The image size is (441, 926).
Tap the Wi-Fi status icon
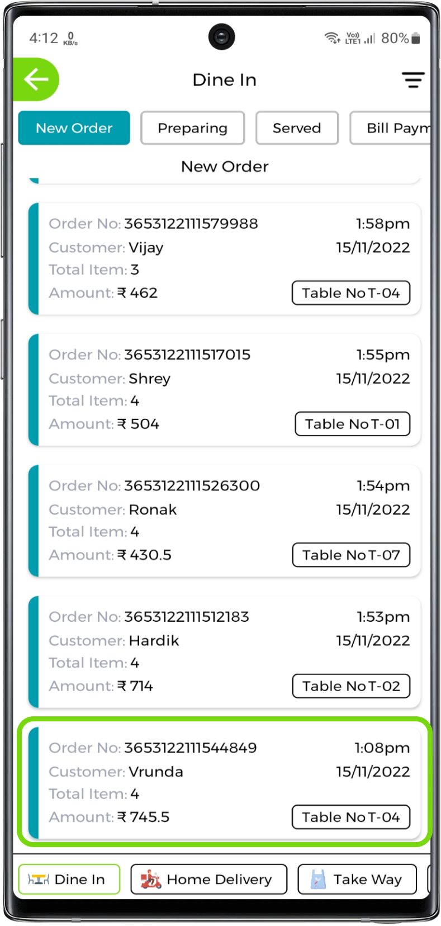tap(332, 38)
